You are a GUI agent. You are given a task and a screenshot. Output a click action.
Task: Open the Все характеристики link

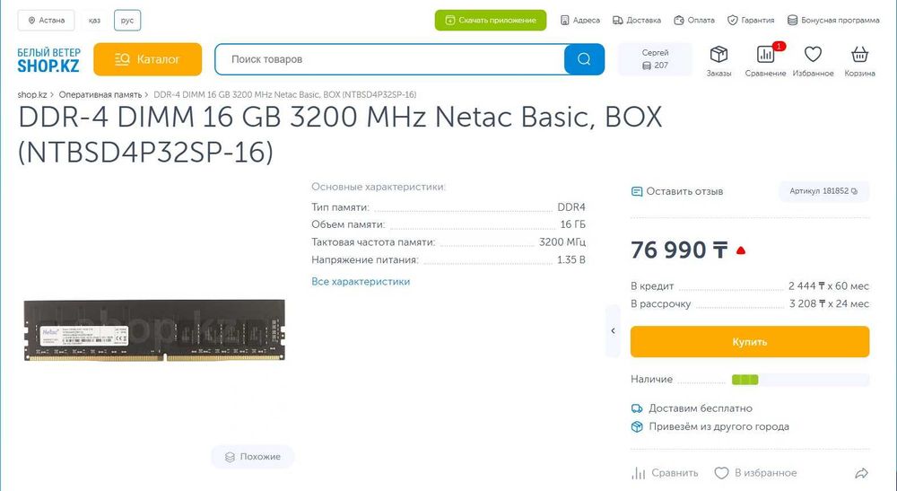361,282
